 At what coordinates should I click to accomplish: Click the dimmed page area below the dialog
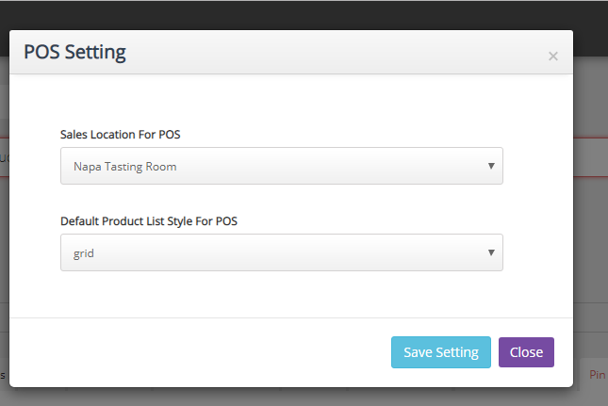click(x=283, y=398)
